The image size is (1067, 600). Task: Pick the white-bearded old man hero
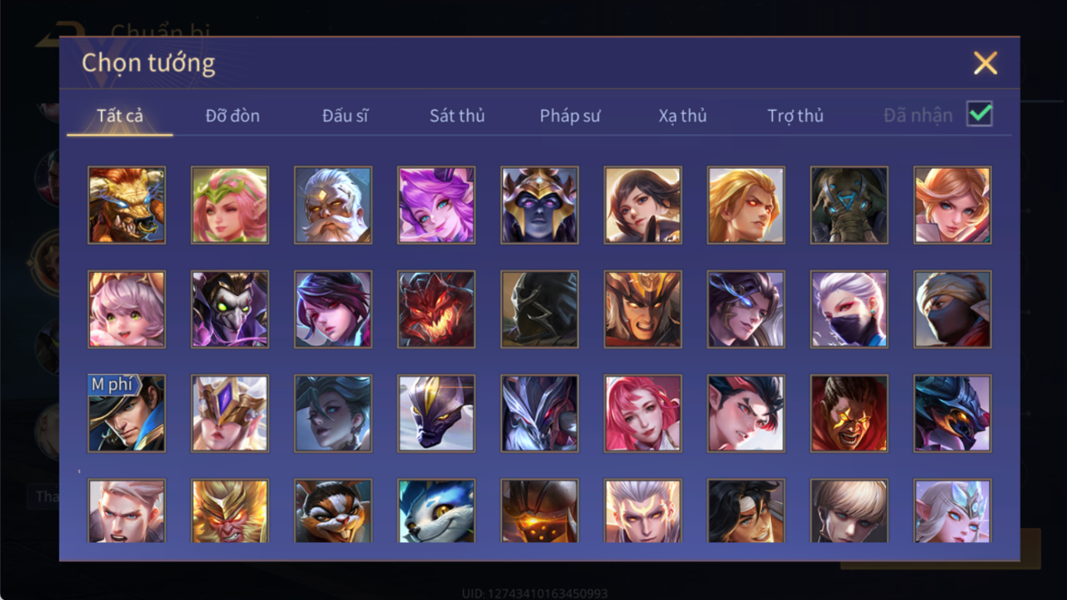[333, 205]
